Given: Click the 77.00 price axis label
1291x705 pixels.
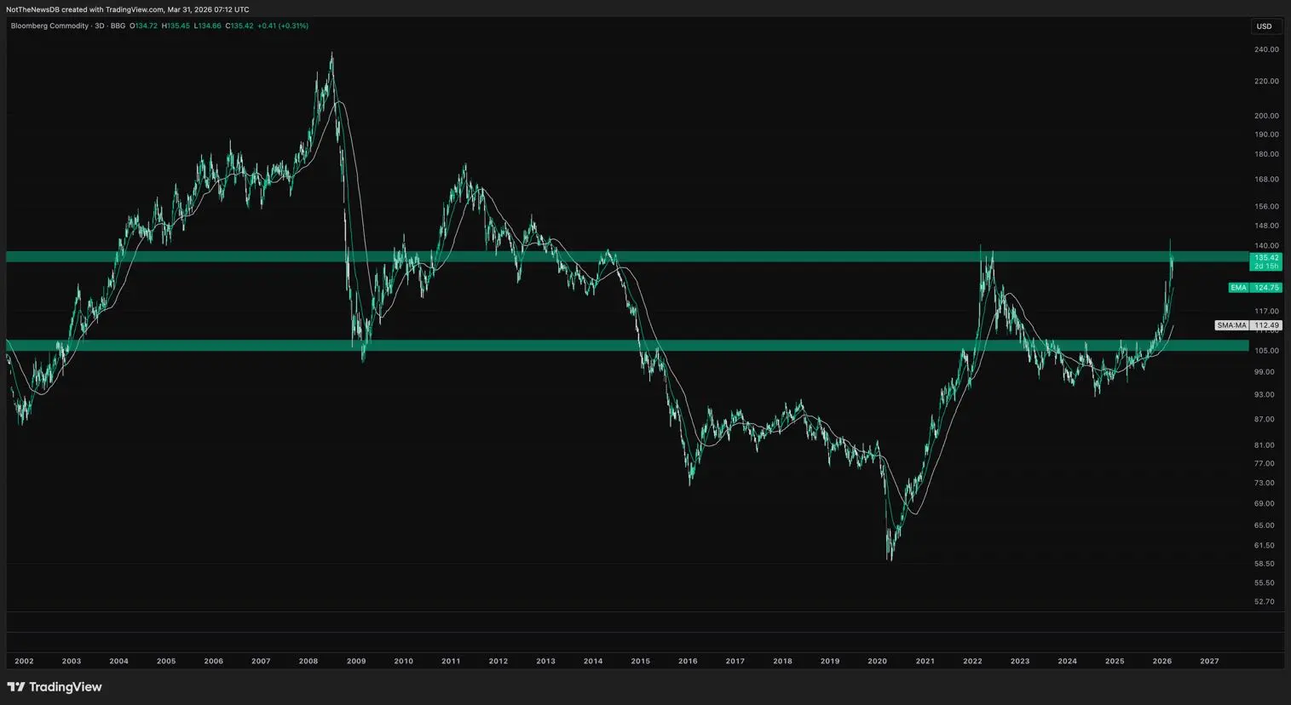Looking at the screenshot, I should 1265,464.
